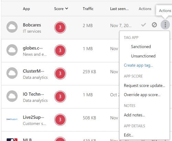Open the IO Techn… app name
The width and height of the screenshot is (172, 141).
33,94
